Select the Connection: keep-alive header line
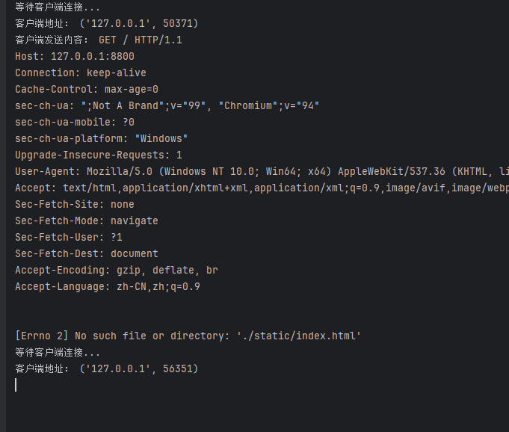509x432 pixels. [81, 72]
